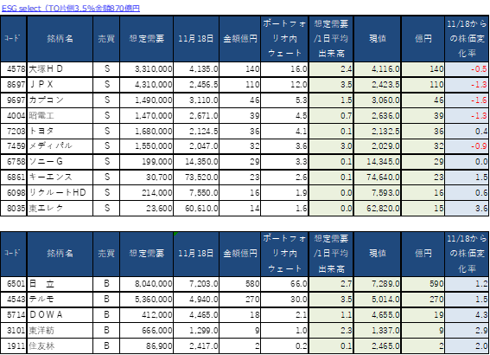The image size is (490, 355).
Task: Click the 想定需要 header in sell table
Action: [x=147, y=39]
